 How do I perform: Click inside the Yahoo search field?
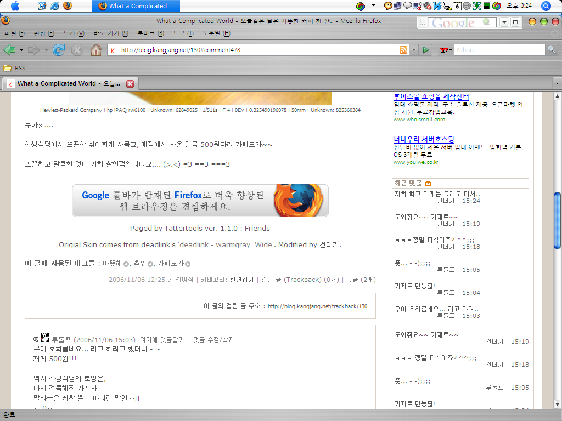tap(498, 50)
